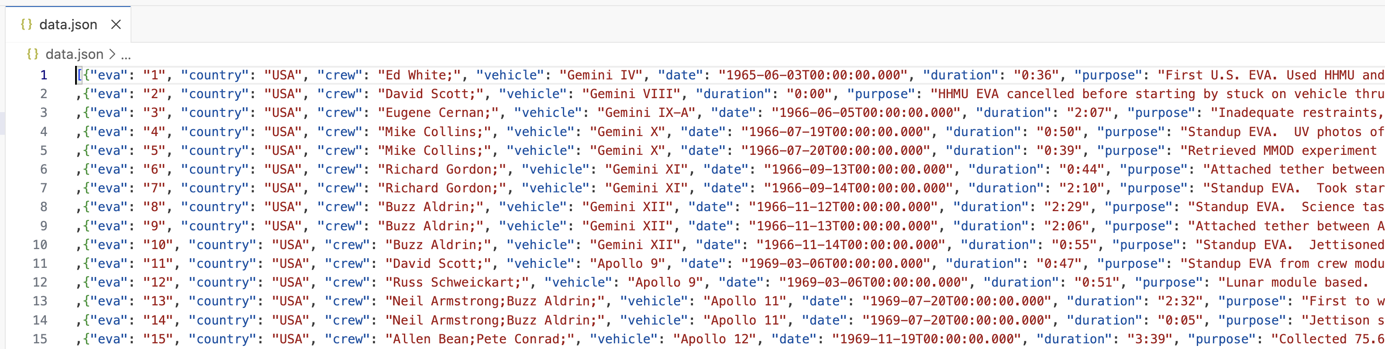The height and width of the screenshot is (349, 1385).
Task: Click the {} icon in the breadcrumb bar
Action: (32, 54)
